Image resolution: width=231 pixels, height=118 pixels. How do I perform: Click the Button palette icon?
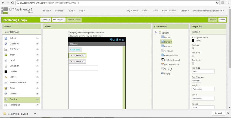6,38
